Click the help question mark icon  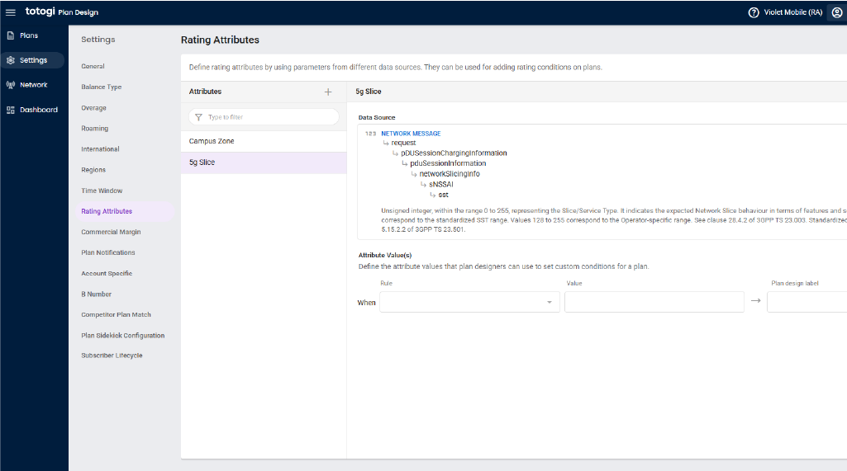pos(754,12)
